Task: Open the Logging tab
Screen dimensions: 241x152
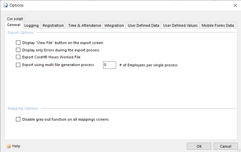Action: point(32,25)
